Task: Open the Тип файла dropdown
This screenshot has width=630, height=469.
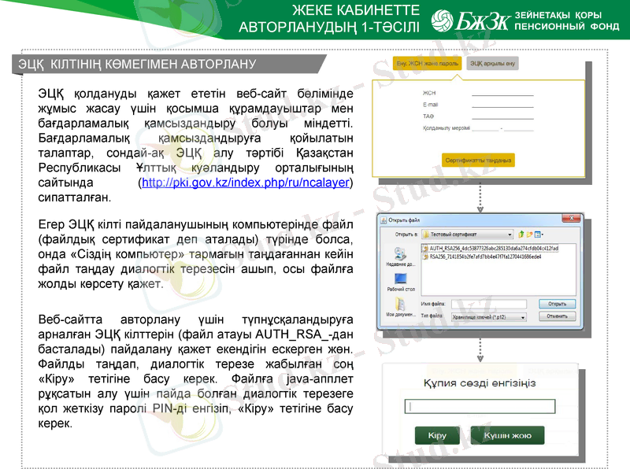Action: pos(488,317)
